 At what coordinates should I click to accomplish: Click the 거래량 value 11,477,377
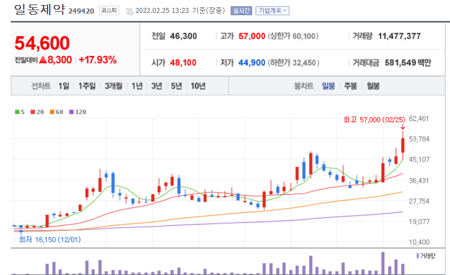[x=399, y=36]
